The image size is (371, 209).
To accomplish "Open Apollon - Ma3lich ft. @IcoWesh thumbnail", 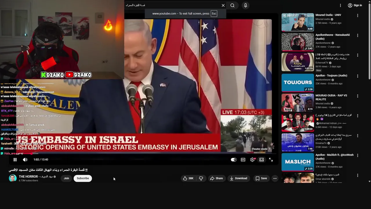I will pyautogui.click(x=298, y=162).
